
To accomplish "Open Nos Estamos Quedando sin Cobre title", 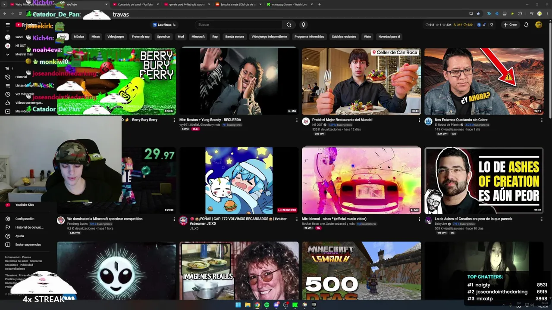I will (461, 120).
